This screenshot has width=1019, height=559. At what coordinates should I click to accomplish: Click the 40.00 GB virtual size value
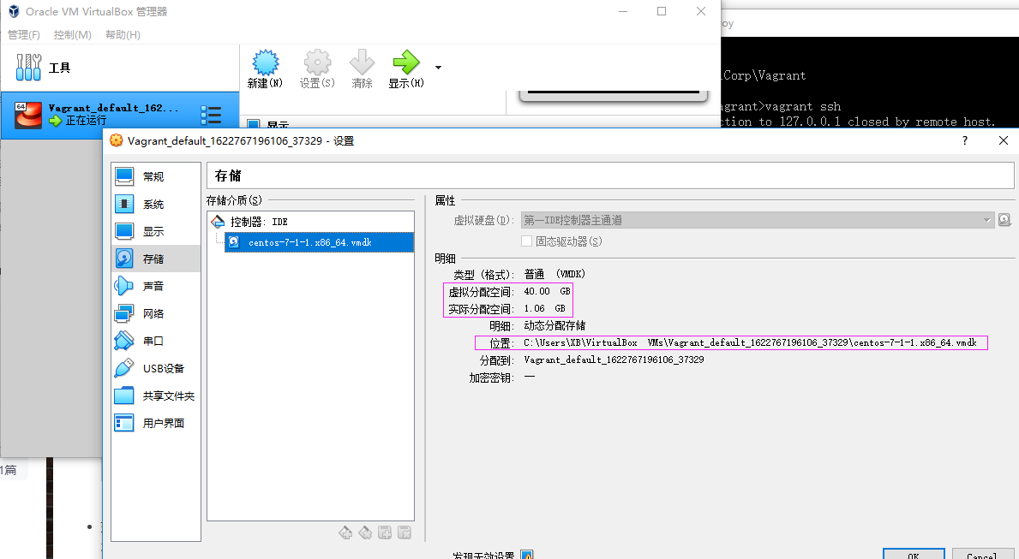tap(547, 292)
